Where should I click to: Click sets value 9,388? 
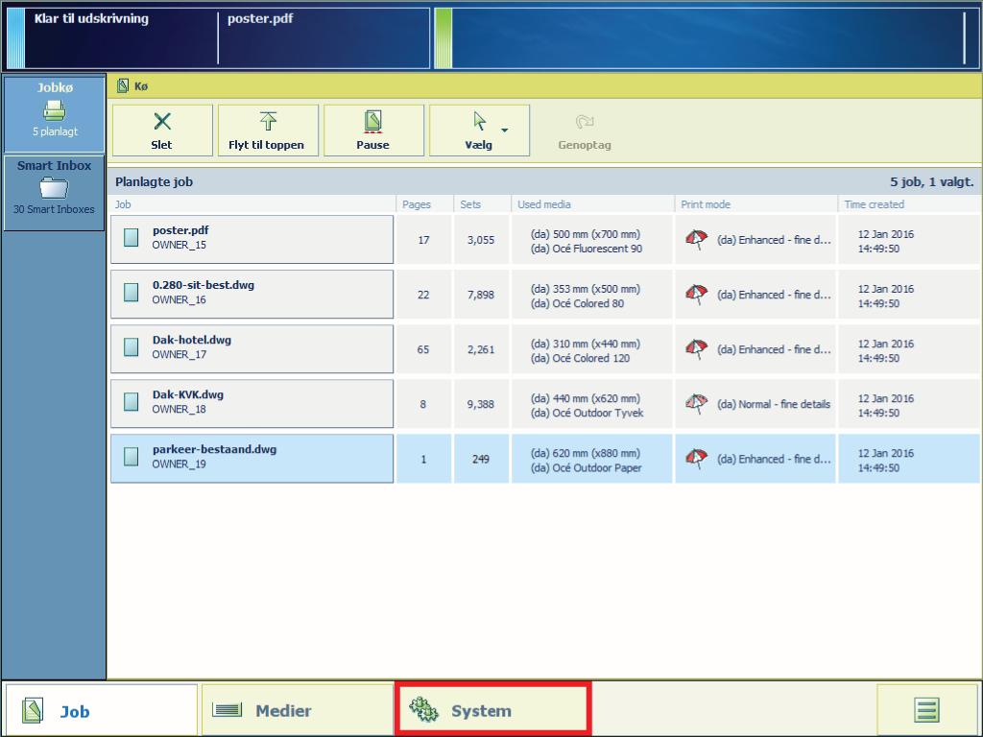[481, 404]
